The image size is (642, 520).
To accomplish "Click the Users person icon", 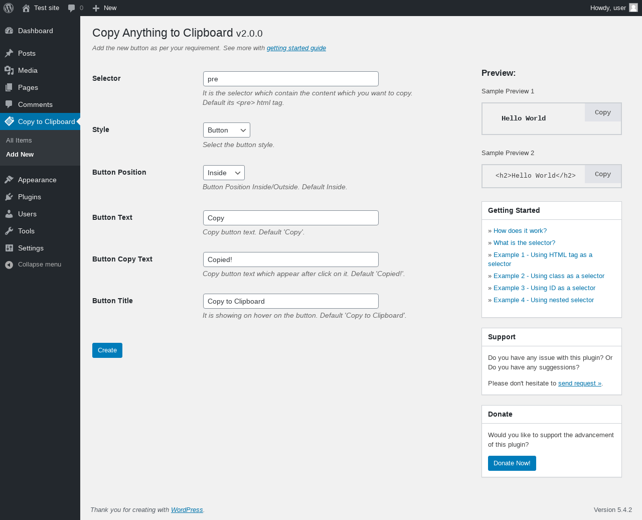I will click(x=9, y=214).
